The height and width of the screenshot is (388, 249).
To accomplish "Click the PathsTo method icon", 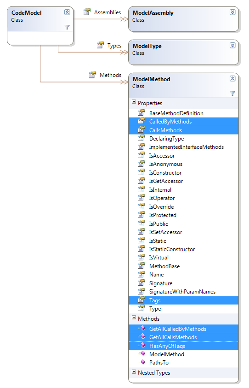I will 141,362.
